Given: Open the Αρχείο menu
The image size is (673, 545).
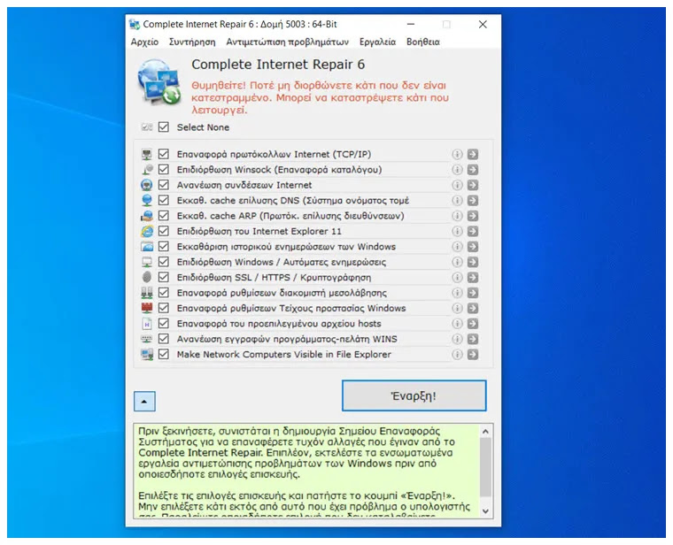Looking at the screenshot, I should pos(144,42).
